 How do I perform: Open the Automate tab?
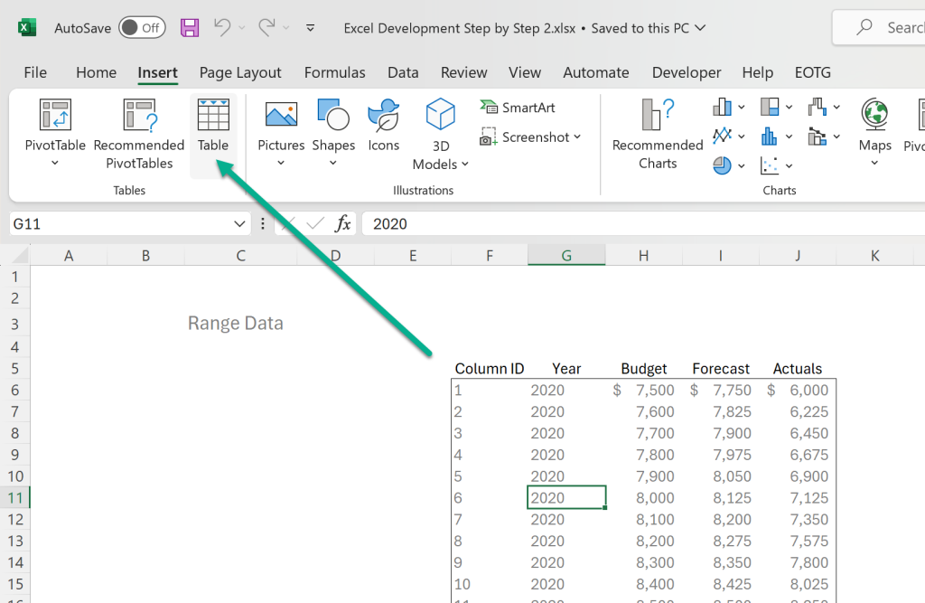coord(596,72)
